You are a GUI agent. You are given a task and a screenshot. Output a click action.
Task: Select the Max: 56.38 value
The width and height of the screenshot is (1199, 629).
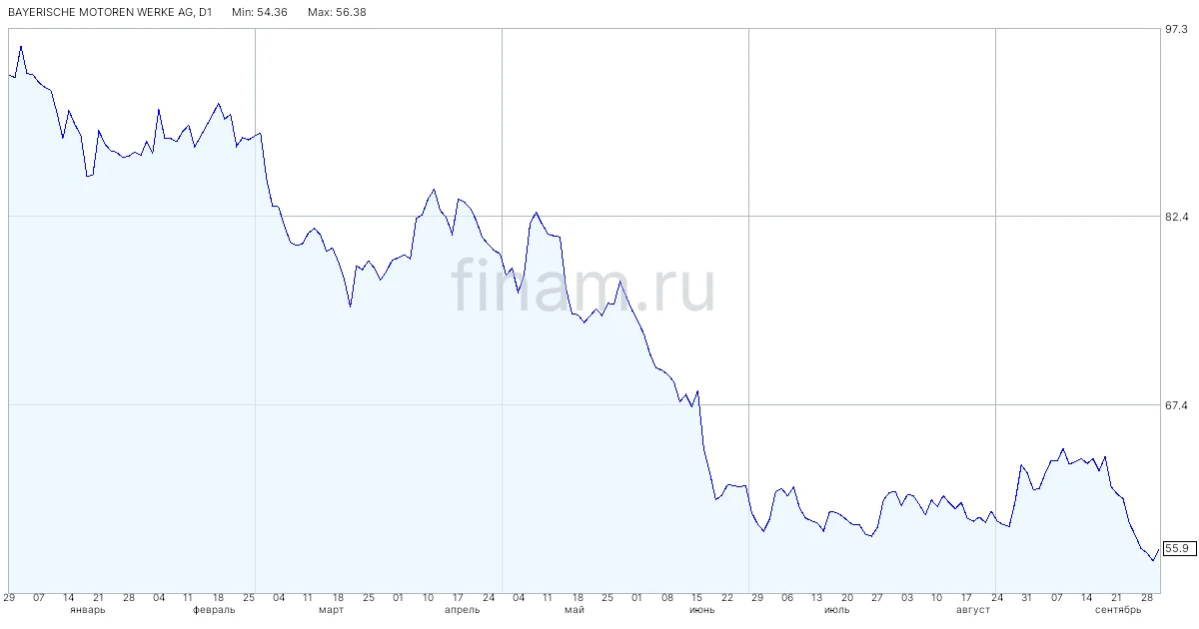tap(337, 13)
